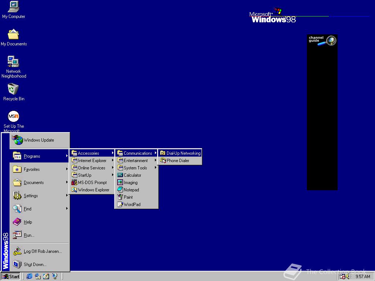
Task: Select the MSN setup desktop icon
Action: tap(14, 121)
